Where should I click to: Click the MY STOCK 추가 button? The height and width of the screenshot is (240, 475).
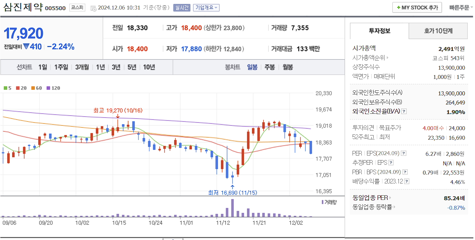click(417, 7)
